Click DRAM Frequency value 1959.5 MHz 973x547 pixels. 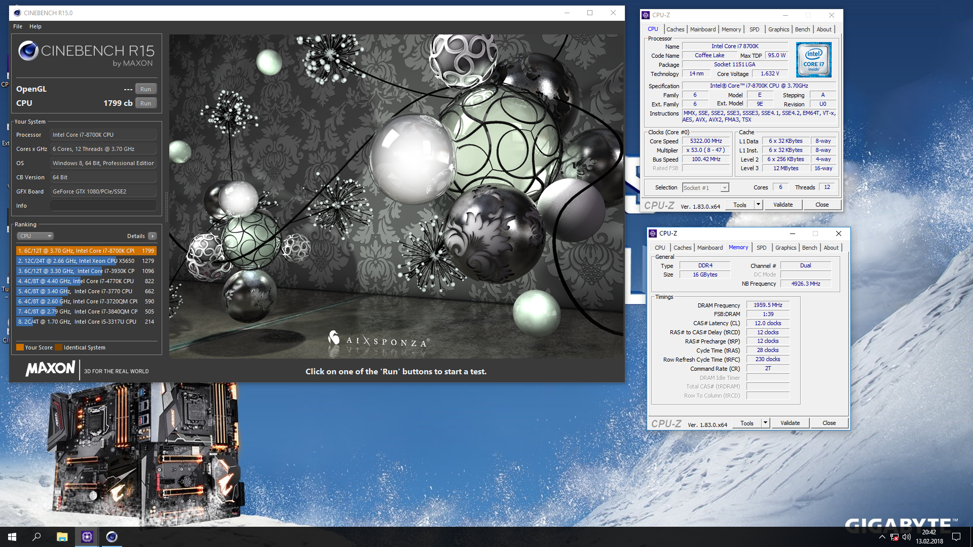click(x=768, y=305)
